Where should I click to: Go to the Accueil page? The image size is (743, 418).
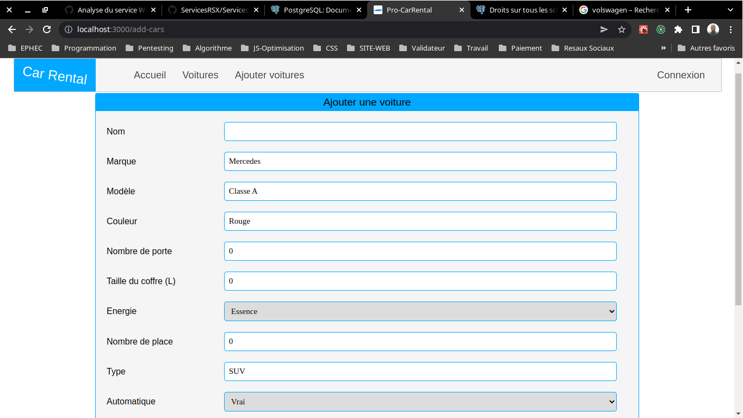[x=150, y=75]
